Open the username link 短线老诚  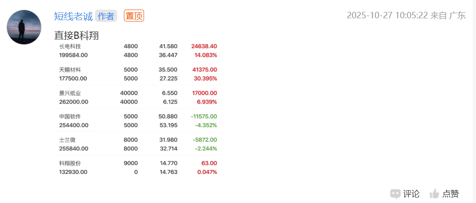tap(73, 16)
